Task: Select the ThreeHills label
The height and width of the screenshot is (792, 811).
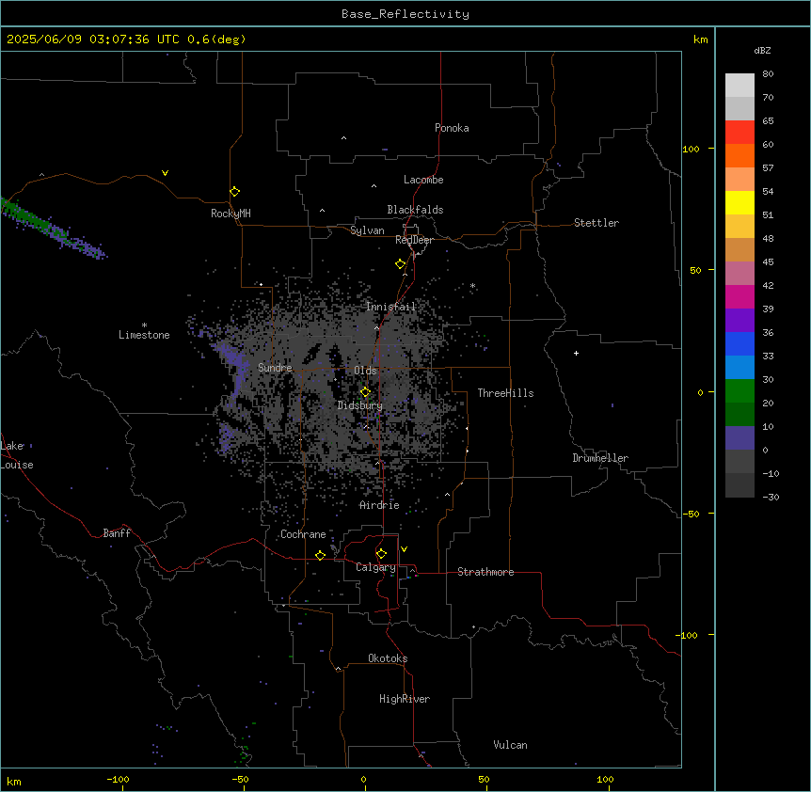Action: (505, 393)
